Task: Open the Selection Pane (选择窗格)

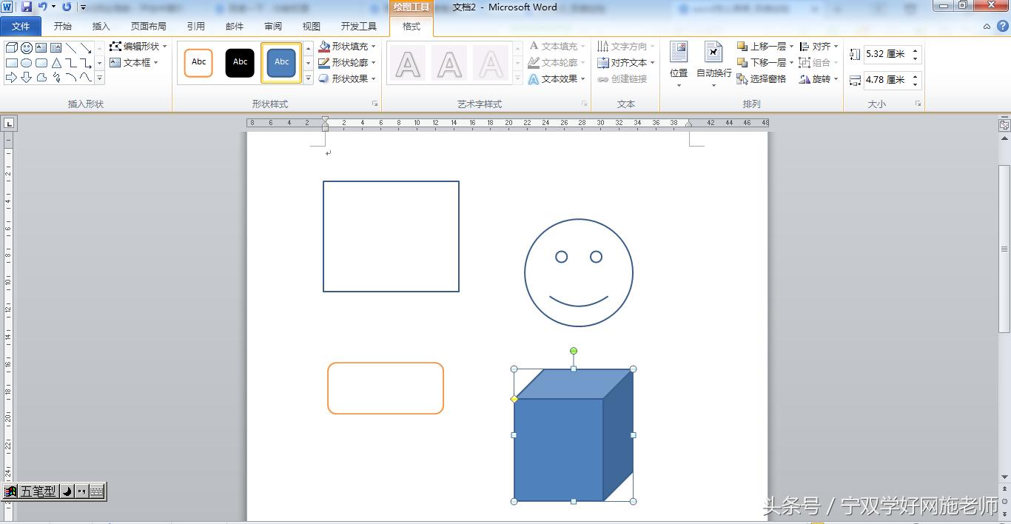Action: click(763, 79)
